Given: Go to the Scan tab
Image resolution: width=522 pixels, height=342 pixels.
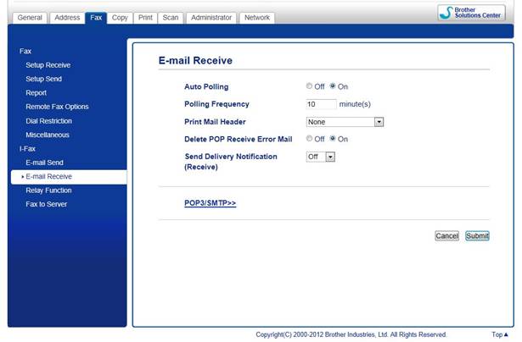Looking at the screenshot, I should [171, 17].
